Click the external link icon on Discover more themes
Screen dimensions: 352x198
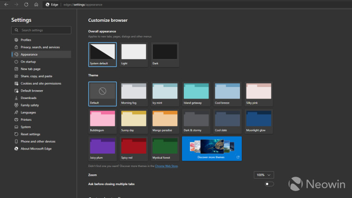pyautogui.click(x=238, y=157)
